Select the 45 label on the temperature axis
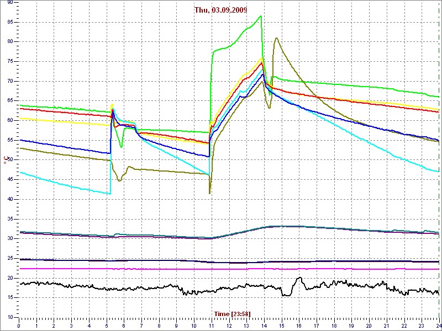This screenshot has height=331, width=442. tap(10, 180)
